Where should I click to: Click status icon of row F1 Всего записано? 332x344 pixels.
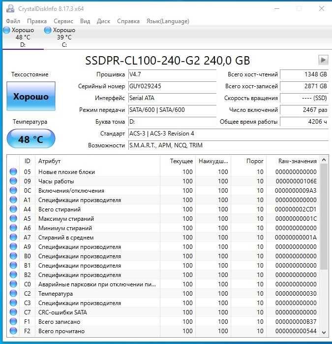point(13,321)
